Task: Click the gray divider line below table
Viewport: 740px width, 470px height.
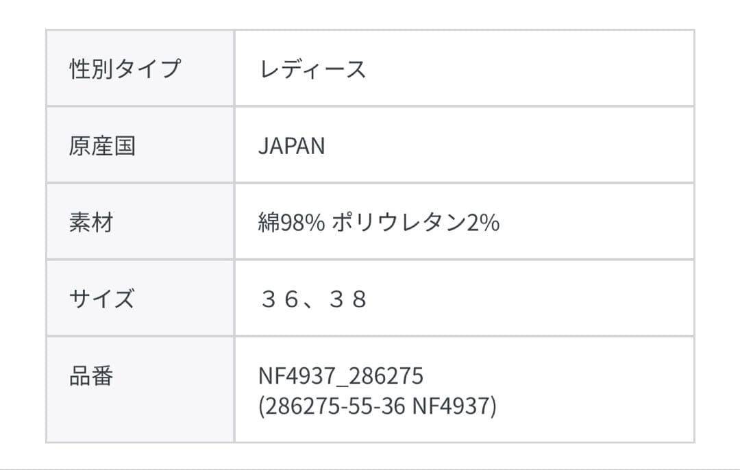Action: [370, 469]
